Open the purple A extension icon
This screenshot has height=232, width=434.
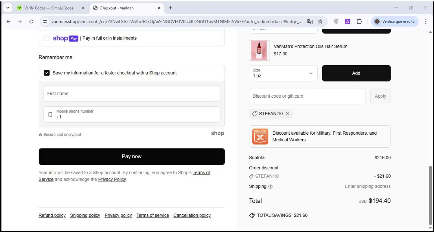(x=348, y=21)
